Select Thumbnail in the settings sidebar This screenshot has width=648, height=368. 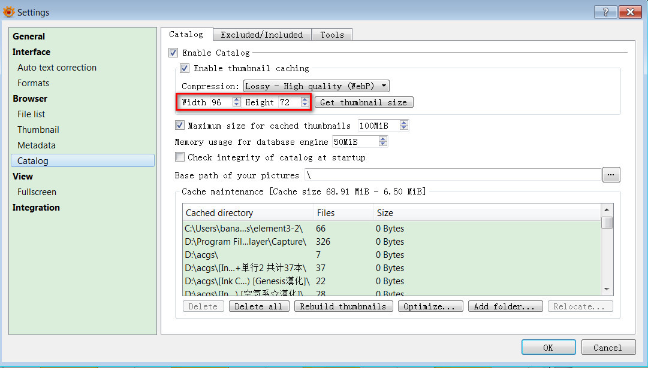point(38,130)
